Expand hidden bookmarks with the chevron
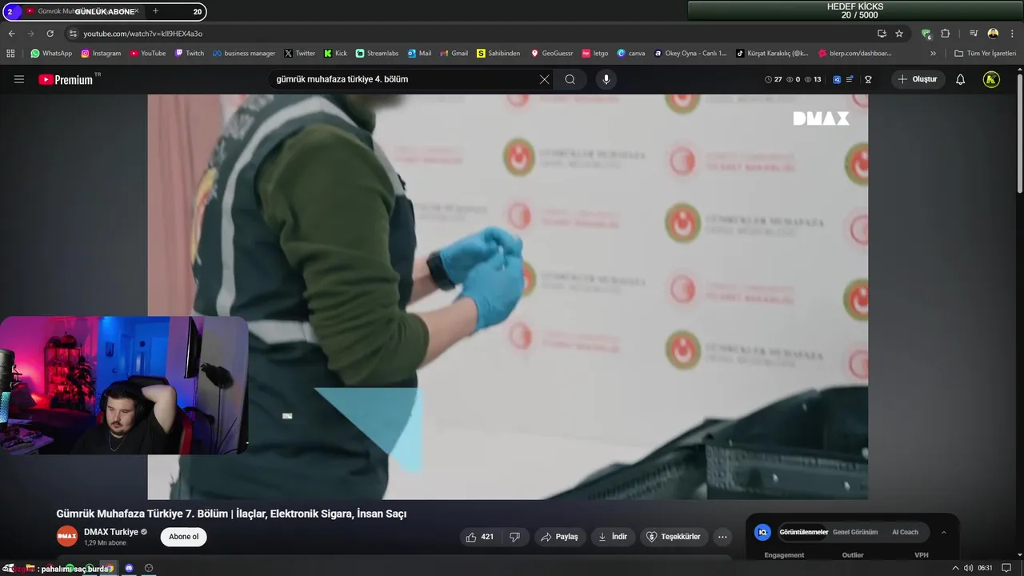 coord(933,54)
